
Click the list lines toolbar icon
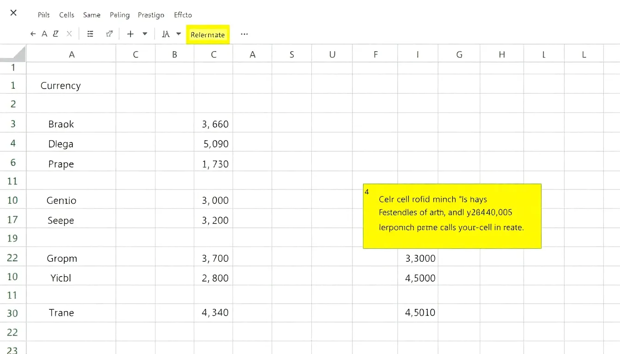pyautogui.click(x=90, y=34)
